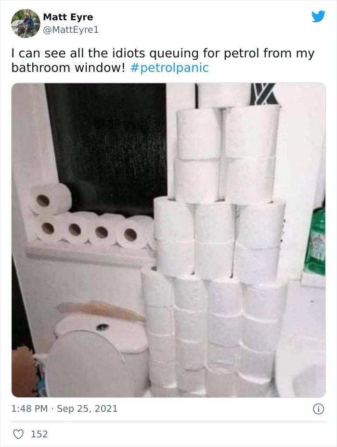Open the tweet info circle icon

319,409
